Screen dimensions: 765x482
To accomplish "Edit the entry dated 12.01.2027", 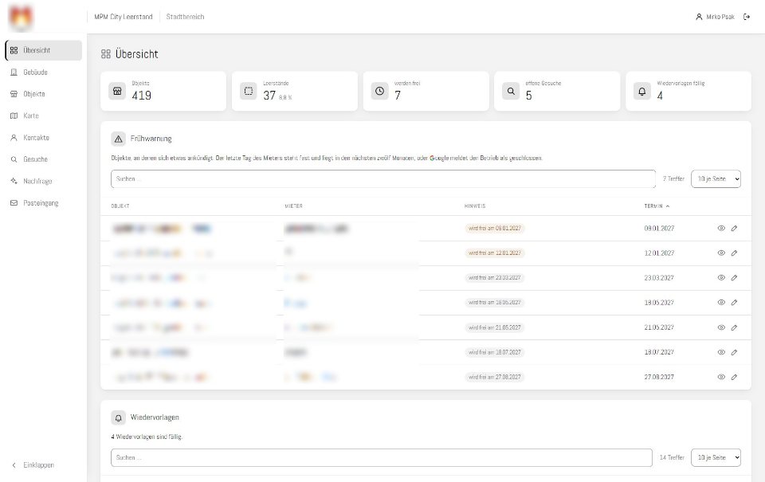I will click(734, 253).
